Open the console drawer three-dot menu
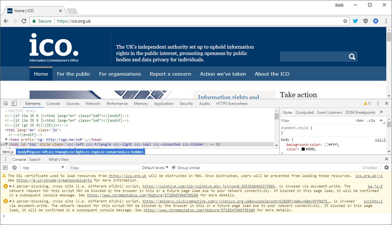 tap(6, 159)
